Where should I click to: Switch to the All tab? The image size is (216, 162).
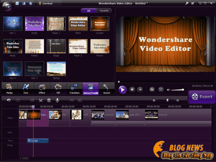(89, 10)
